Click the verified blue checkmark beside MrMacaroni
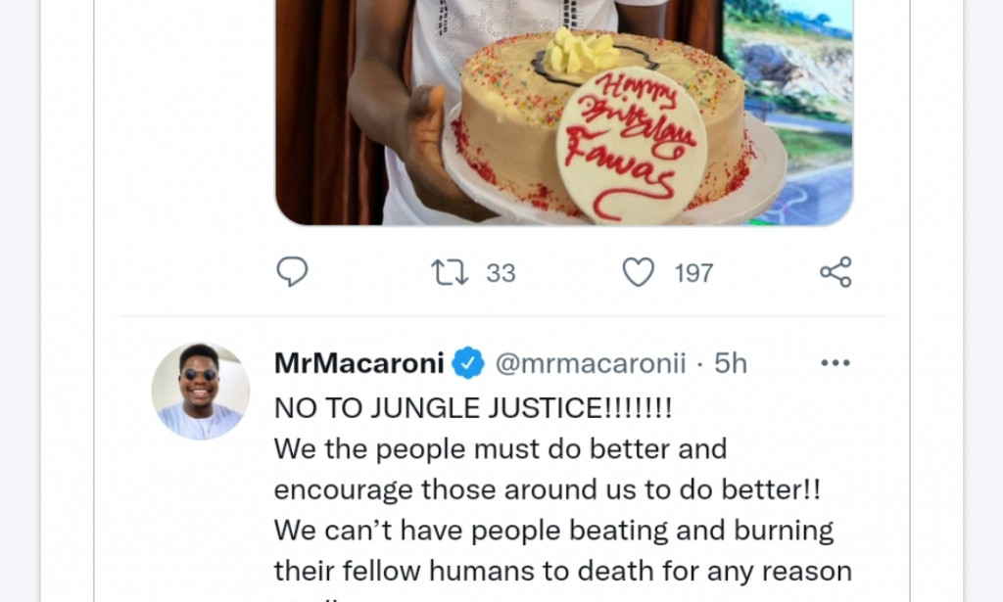The height and width of the screenshot is (602, 1003). pos(468,362)
